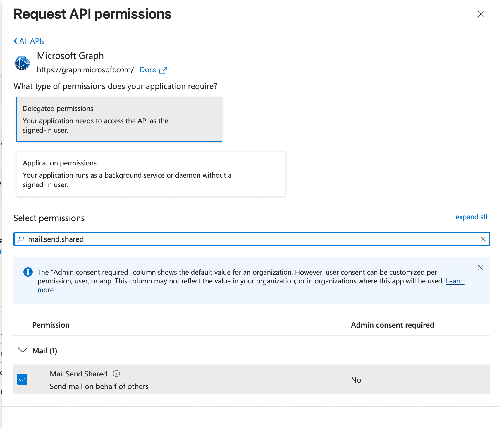Image resolution: width=499 pixels, height=428 pixels.
Task: Select Application permissions type
Action: [x=151, y=174]
